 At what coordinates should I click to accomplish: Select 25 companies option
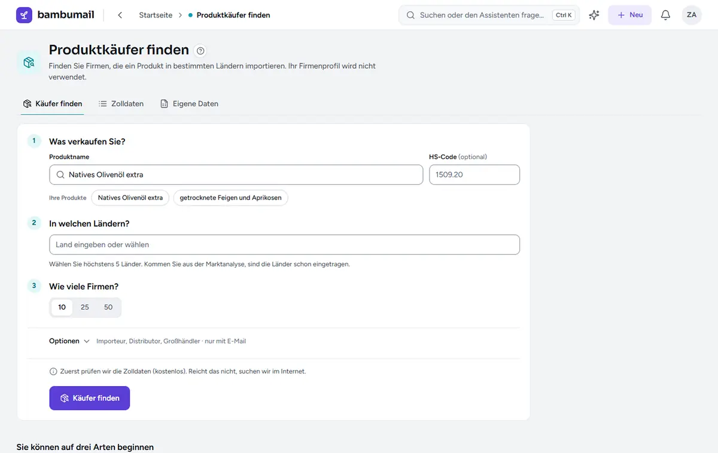pyautogui.click(x=85, y=307)
